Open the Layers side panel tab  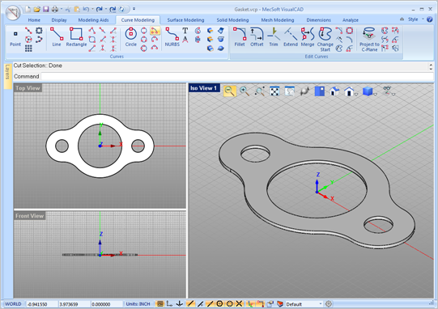point(7,76)
